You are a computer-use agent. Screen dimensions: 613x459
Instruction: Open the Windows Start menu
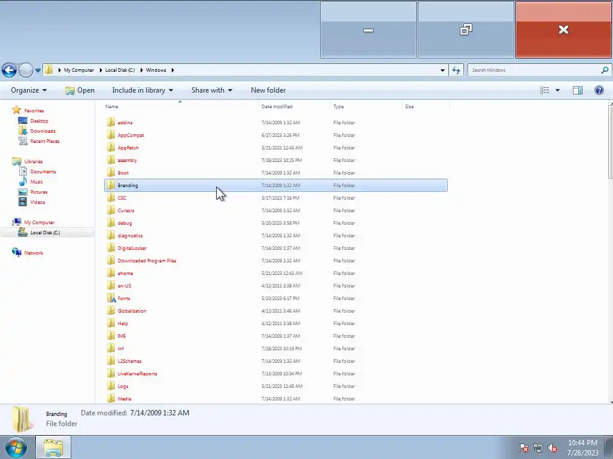click(16, 447)
